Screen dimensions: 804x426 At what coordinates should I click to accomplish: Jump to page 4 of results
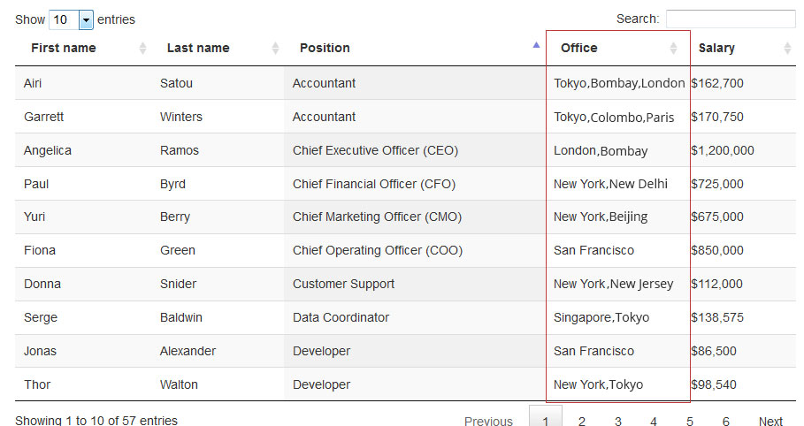(654, 421)
